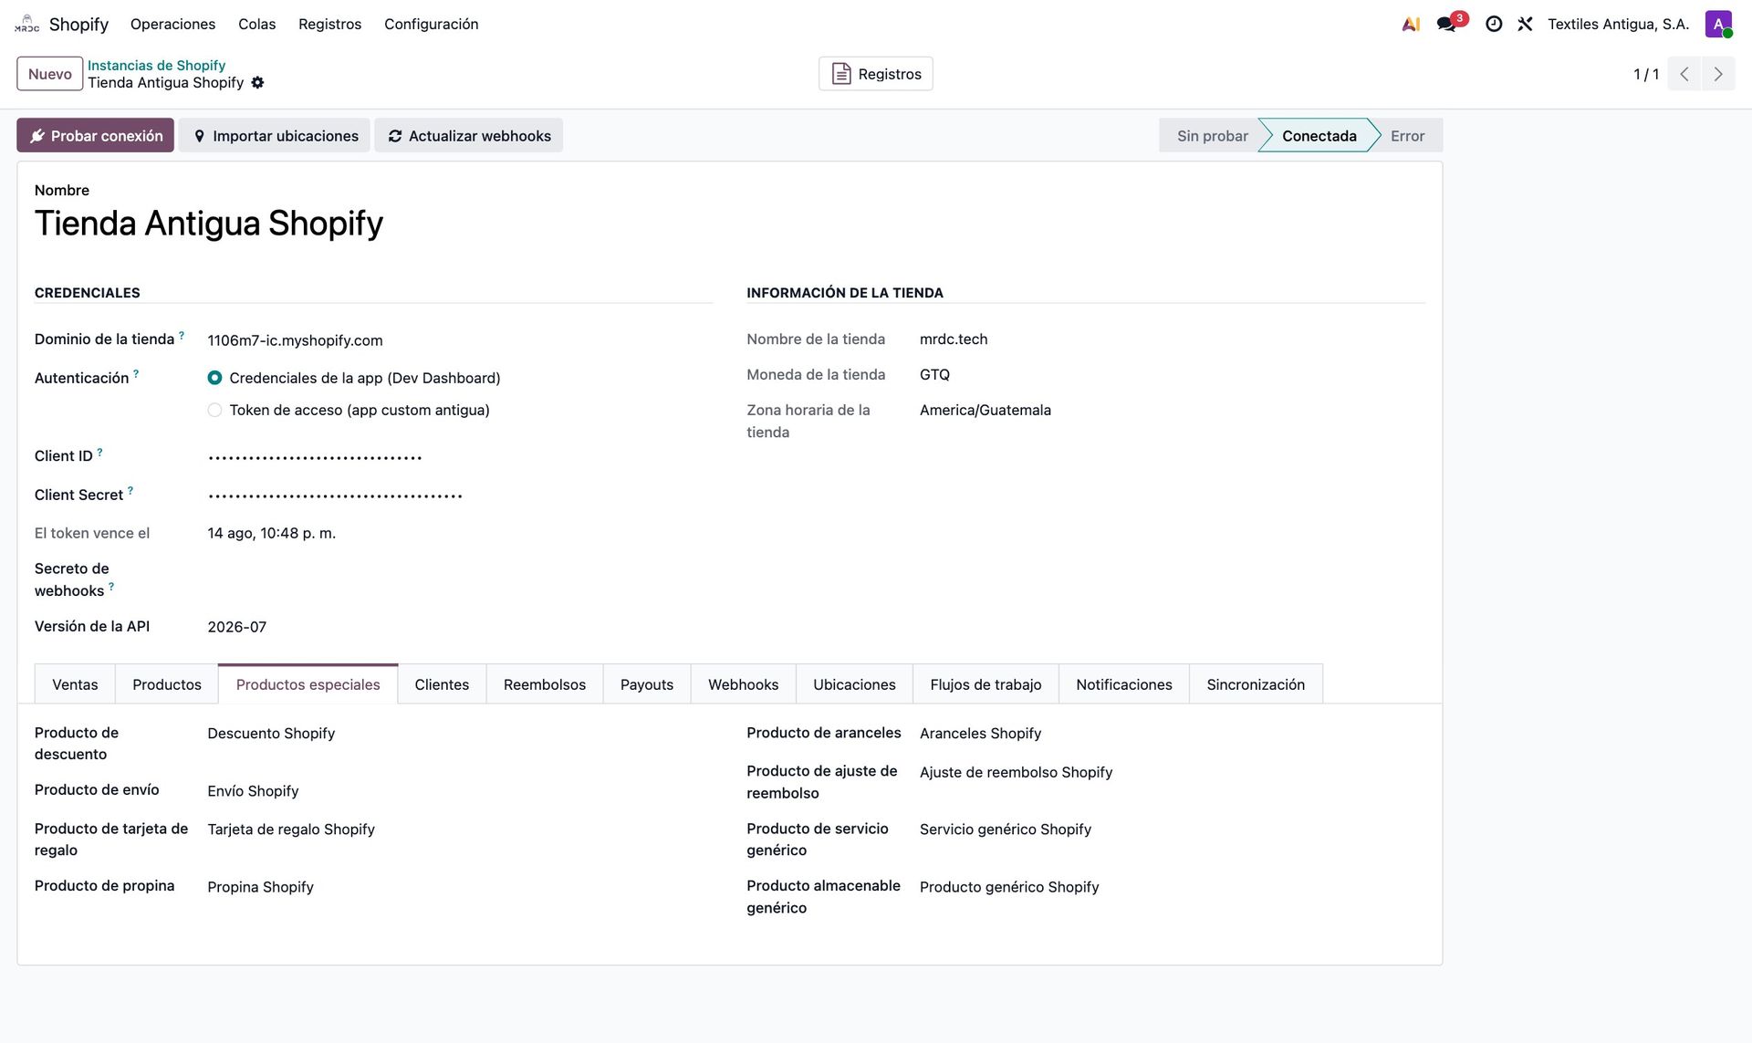Click the store currency value GTQ
The height and width of the screenshot is (1043, 1752).
pyautogui.click(x=934, y=375)
